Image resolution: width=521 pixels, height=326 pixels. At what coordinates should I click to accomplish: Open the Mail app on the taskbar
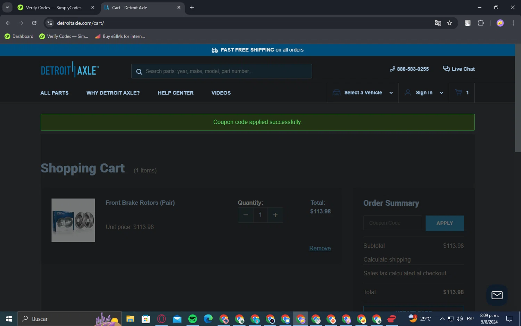[177, 319]
